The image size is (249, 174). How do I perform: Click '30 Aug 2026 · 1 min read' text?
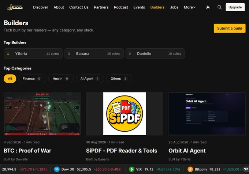pyautogui.click(x=105, y=142)
